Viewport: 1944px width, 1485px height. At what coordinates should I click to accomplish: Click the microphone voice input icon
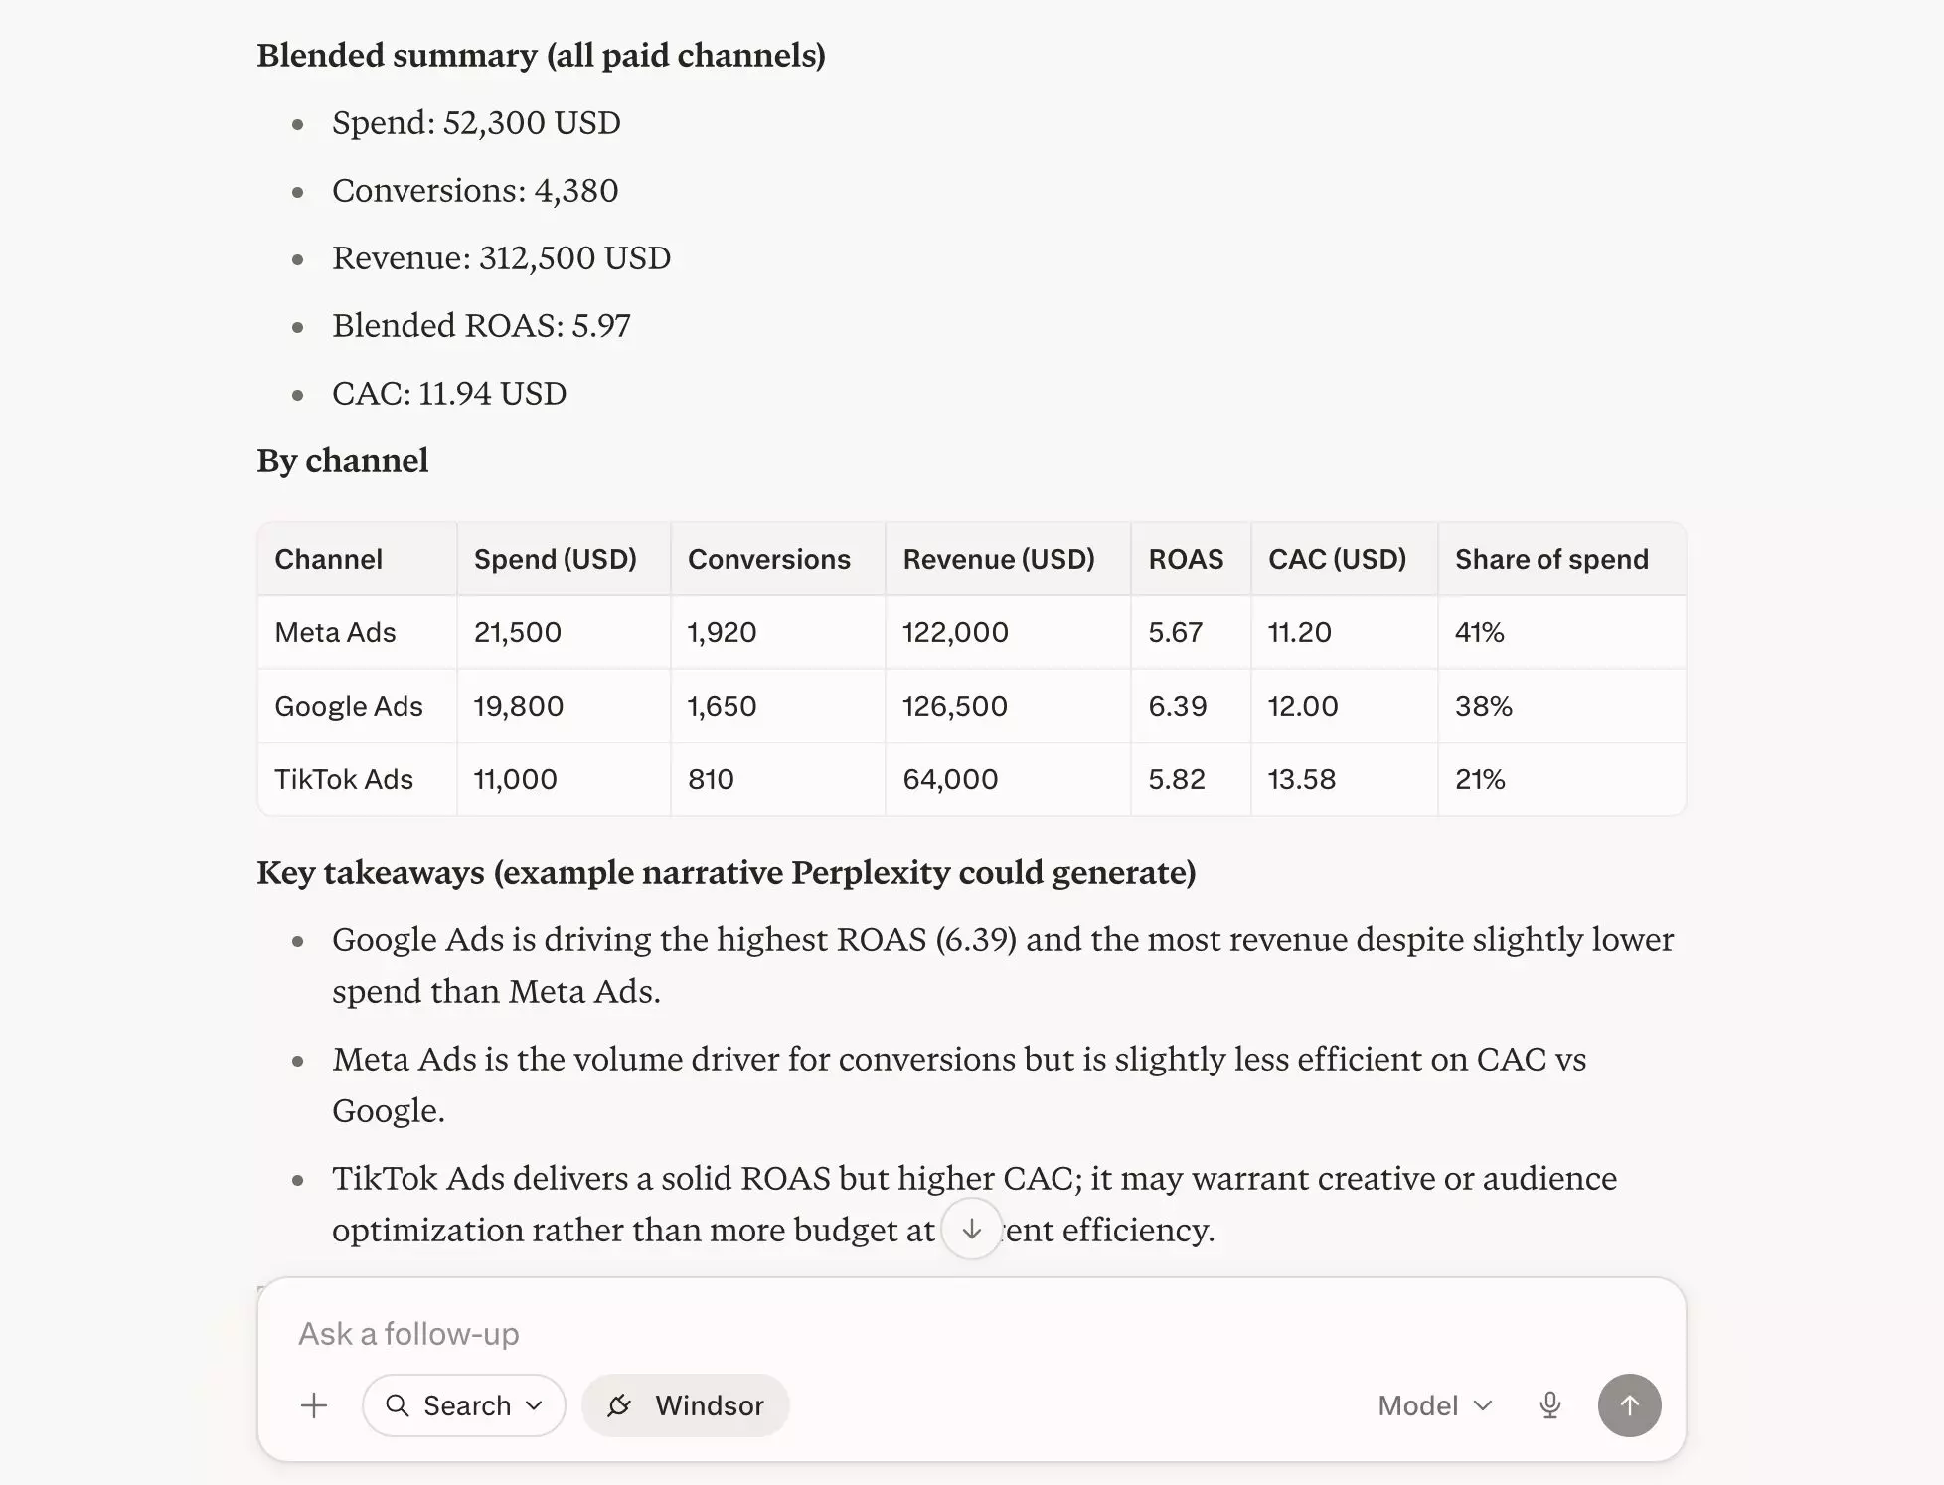pos(1549,1405)
